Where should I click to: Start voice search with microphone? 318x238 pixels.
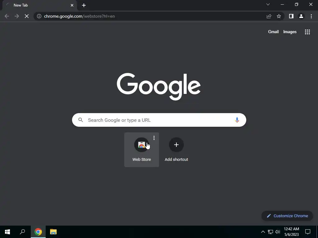[x=237, y=120]
